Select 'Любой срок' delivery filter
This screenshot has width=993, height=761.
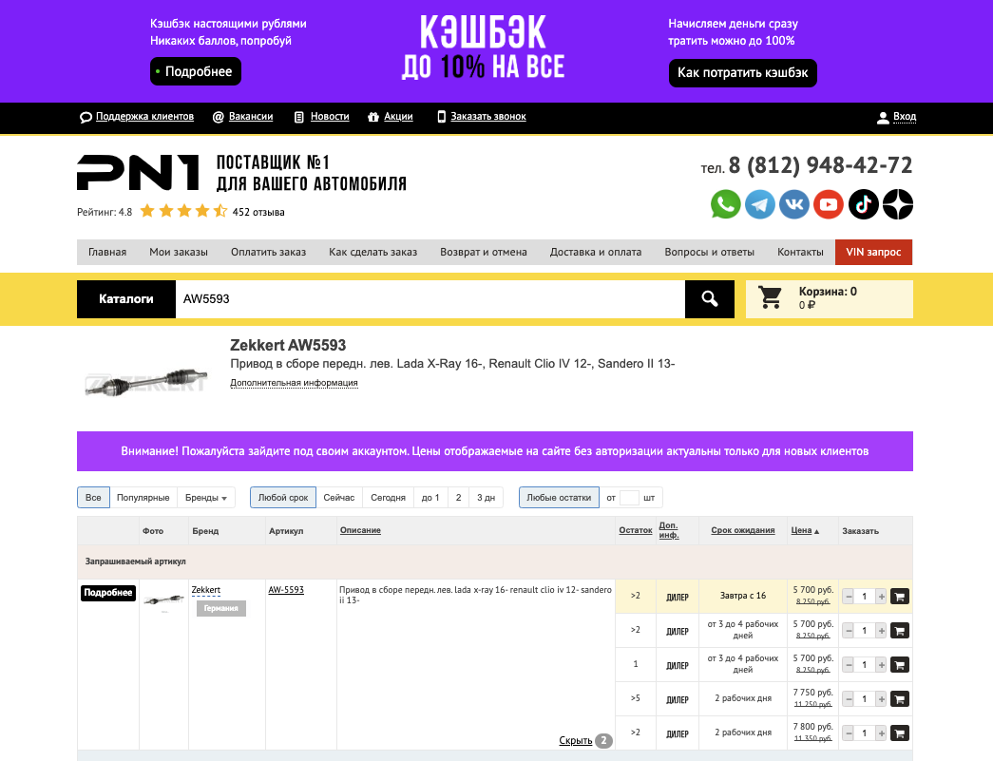(283, 498)
